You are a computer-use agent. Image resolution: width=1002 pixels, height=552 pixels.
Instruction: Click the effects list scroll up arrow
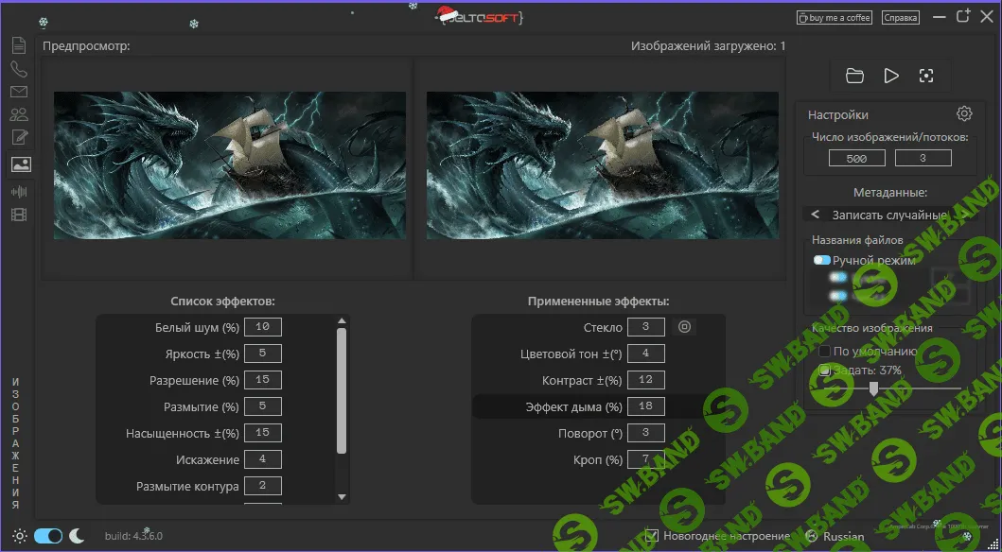[x=342, y=321]
